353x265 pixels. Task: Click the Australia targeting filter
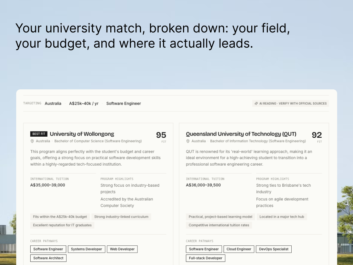[x=53, y=104]
